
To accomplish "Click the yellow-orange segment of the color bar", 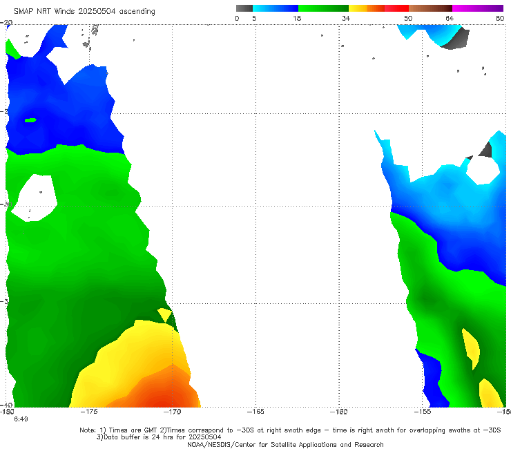I will click(367, 8).
